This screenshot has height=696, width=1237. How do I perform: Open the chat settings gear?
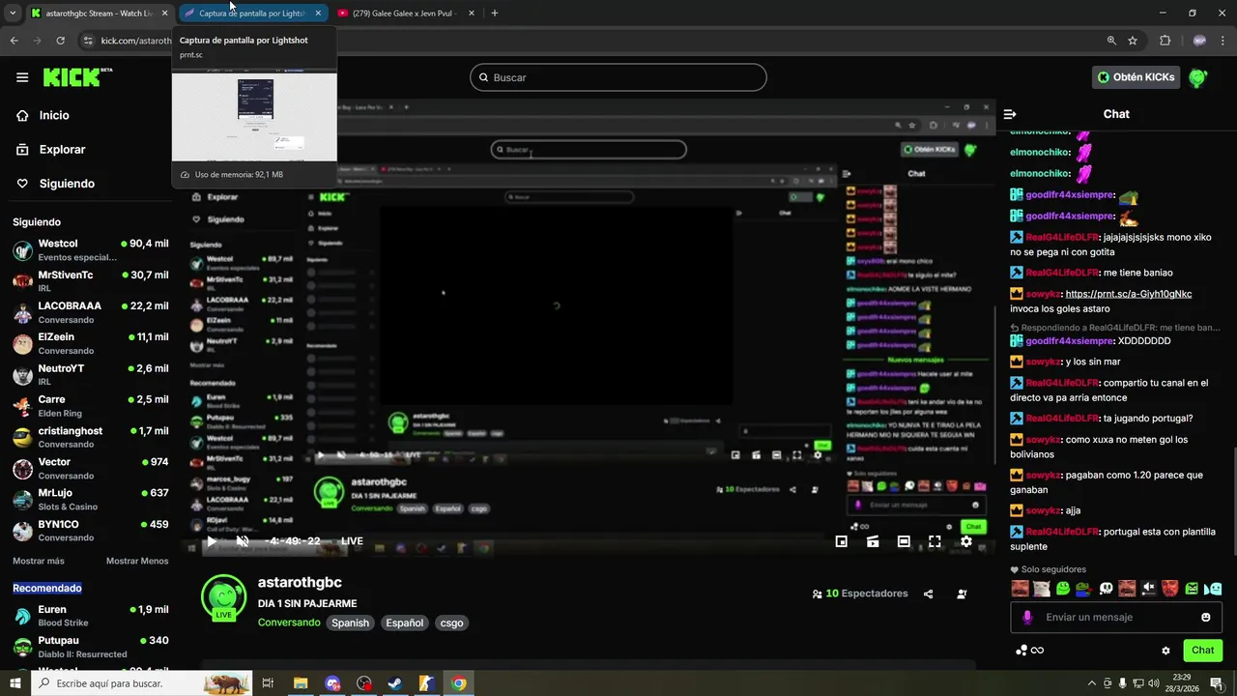pos(1165,651)
